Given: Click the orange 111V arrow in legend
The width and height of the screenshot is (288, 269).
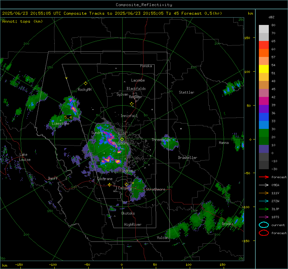Looking at the screenshot, I should (x=264, y=193).
